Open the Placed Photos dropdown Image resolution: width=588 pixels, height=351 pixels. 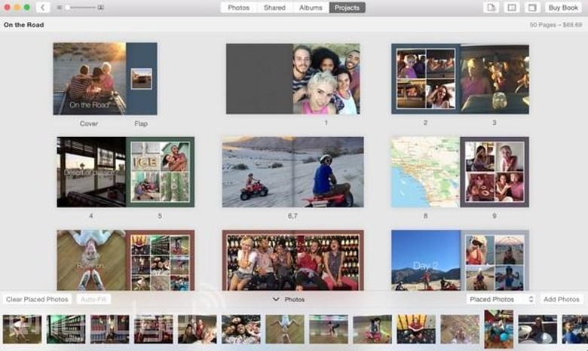coord(501,299)
